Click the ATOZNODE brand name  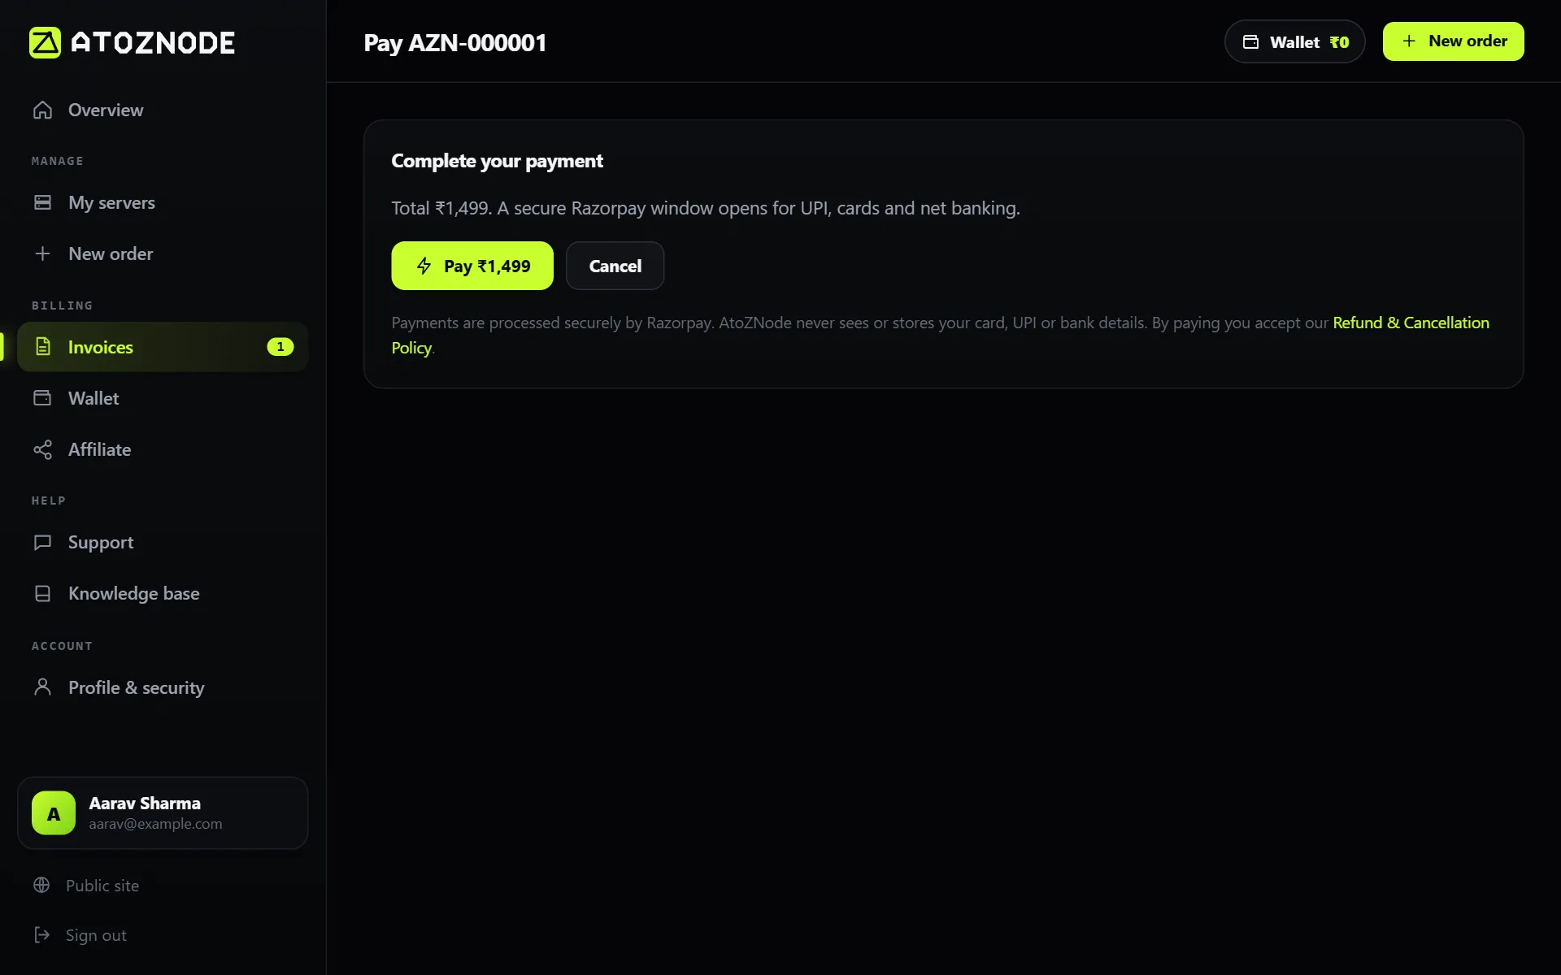tap(153, 42)
